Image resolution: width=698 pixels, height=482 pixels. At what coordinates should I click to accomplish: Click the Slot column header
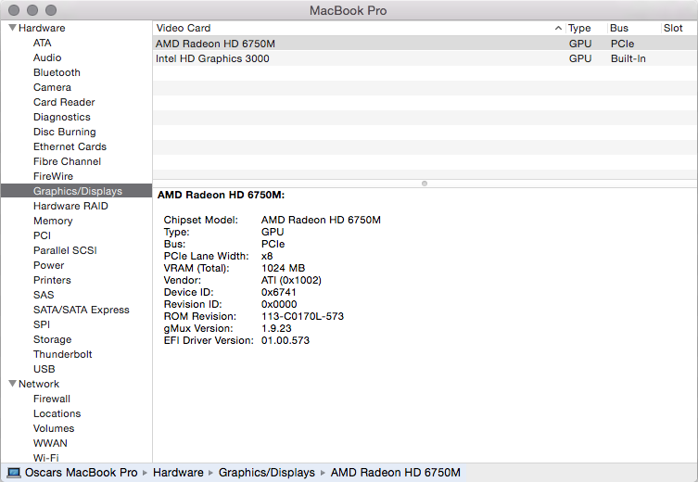(x=673, y=29)
